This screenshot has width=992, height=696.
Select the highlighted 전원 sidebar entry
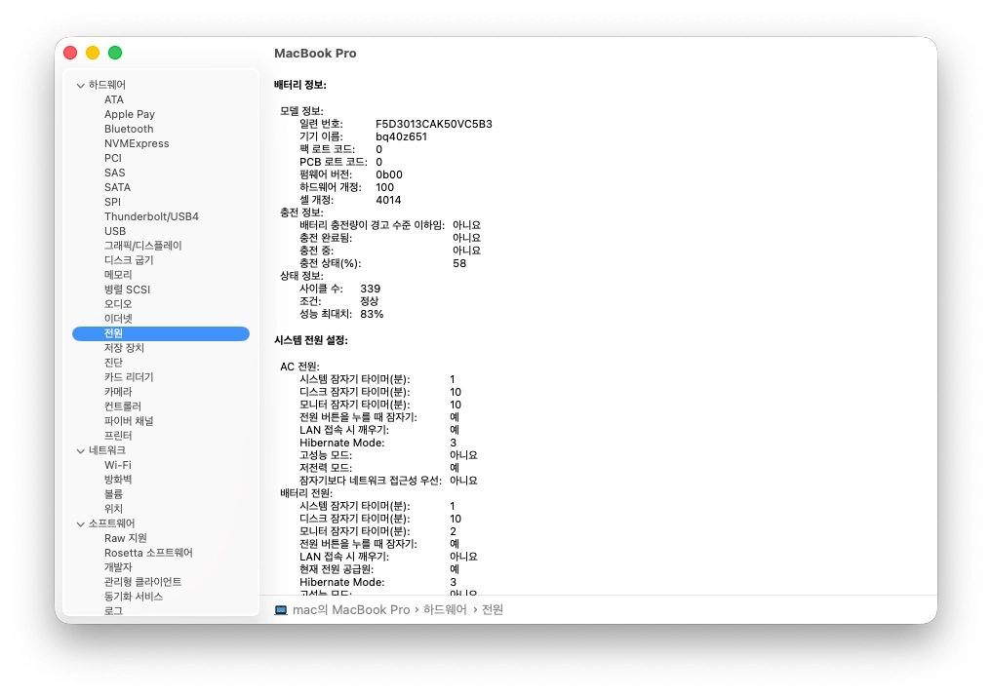tap(161, 333)
